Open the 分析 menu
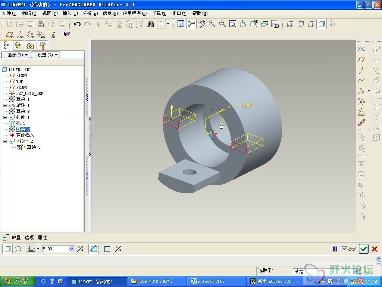382x287 pixels. click(90, 13)
